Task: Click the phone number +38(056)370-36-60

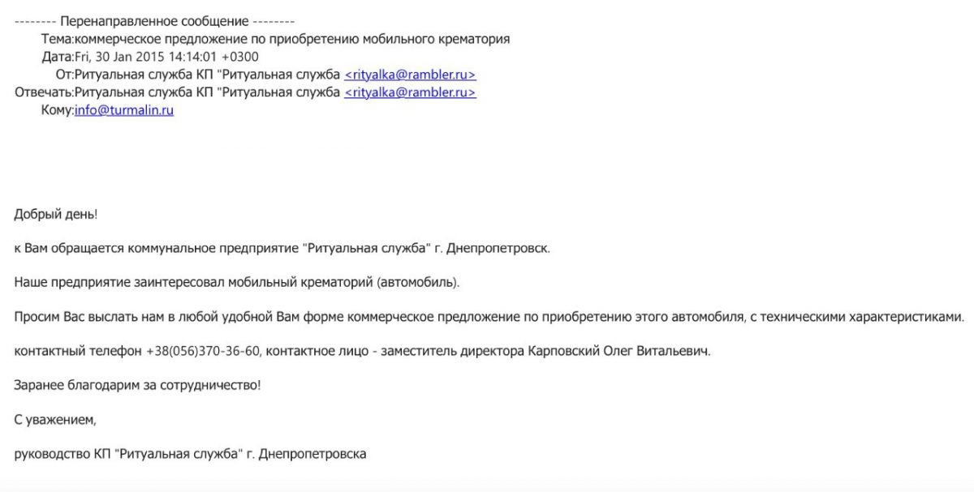Action: pos(203,351)
